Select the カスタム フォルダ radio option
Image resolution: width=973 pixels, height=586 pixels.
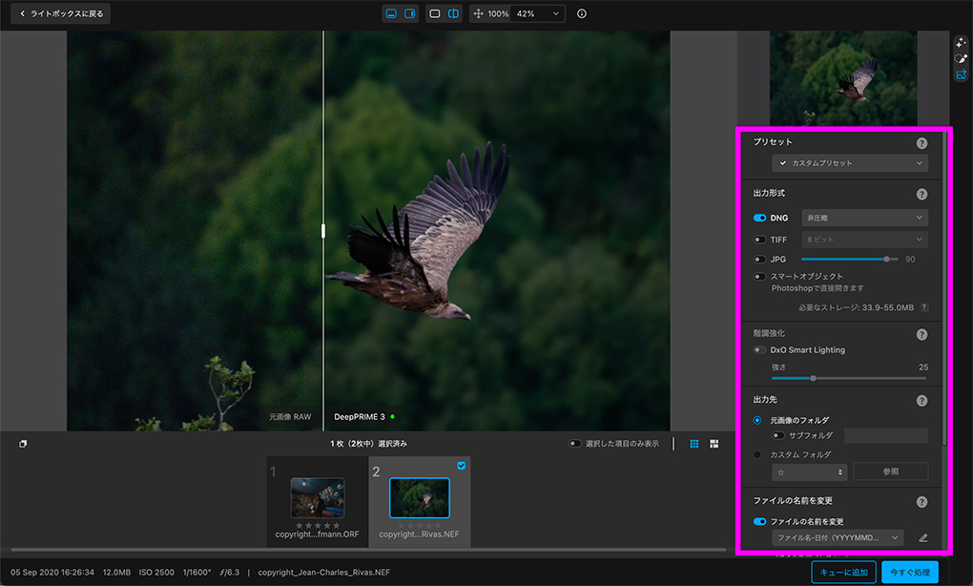[x=758, y=455]
